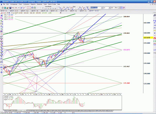Select the first down-swing projection tool
Viewport: 156px width, 114px height.
(60, 8)
